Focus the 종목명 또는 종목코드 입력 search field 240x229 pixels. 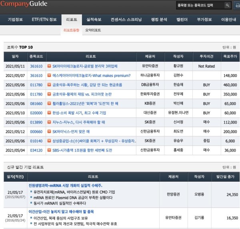(x=200, y=5)
